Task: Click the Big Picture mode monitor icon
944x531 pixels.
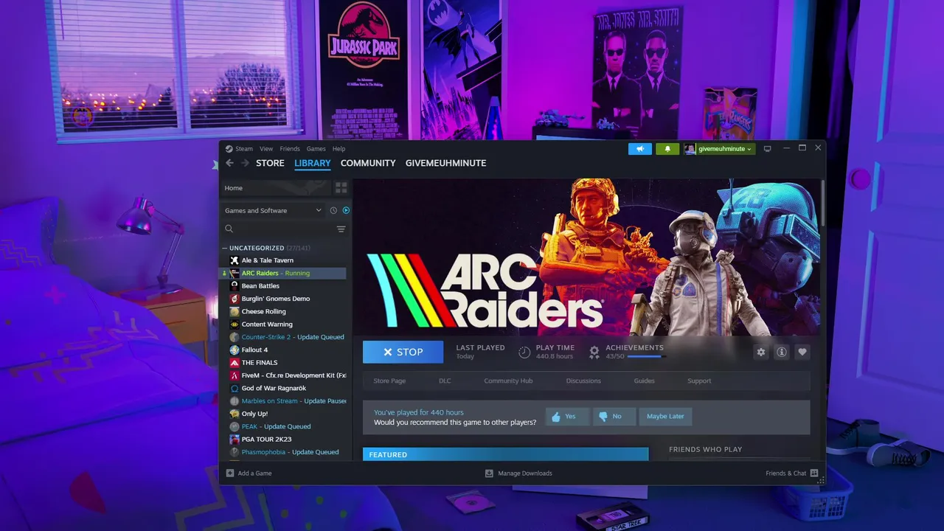Action: coord(767,149)
